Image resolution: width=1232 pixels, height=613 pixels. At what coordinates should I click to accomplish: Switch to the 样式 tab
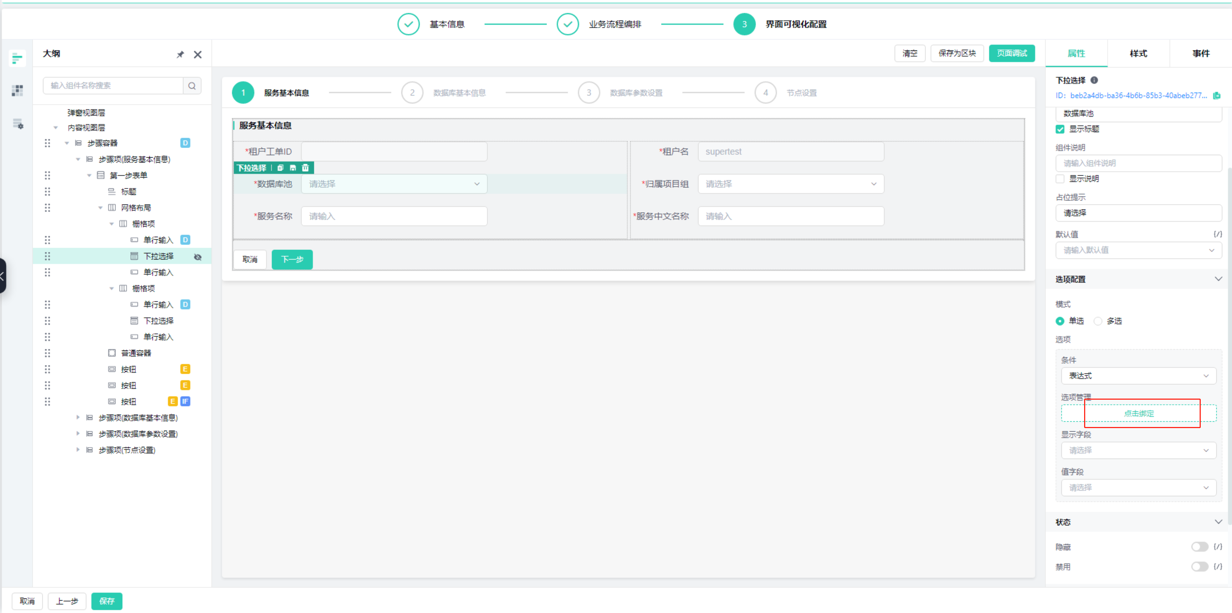point(1138,54)
